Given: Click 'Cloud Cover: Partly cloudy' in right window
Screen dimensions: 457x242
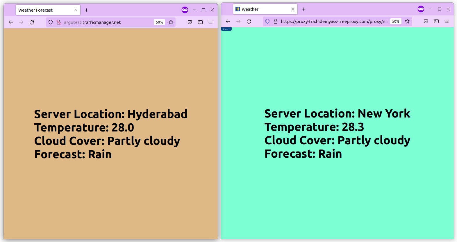Looking at the screenshot, I should (337, 140).
